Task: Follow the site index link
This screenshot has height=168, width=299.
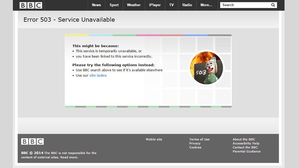Action: pyautogui.click(x=98, y=75)
